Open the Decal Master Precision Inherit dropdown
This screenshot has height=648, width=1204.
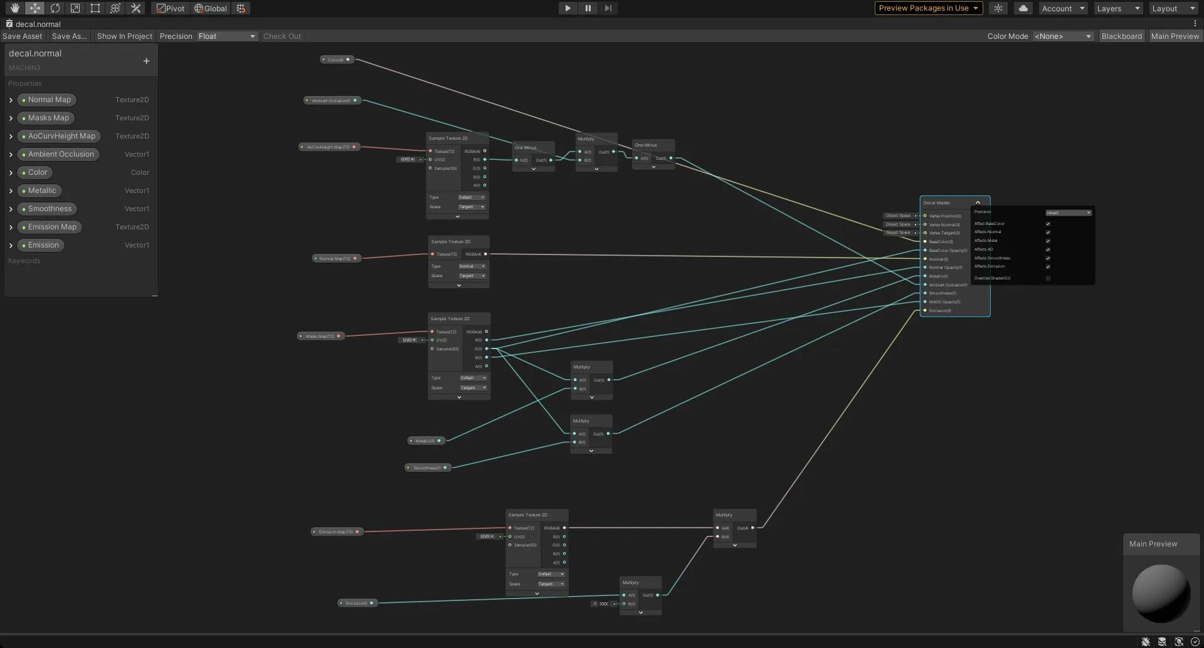(x=1069, y=212)
